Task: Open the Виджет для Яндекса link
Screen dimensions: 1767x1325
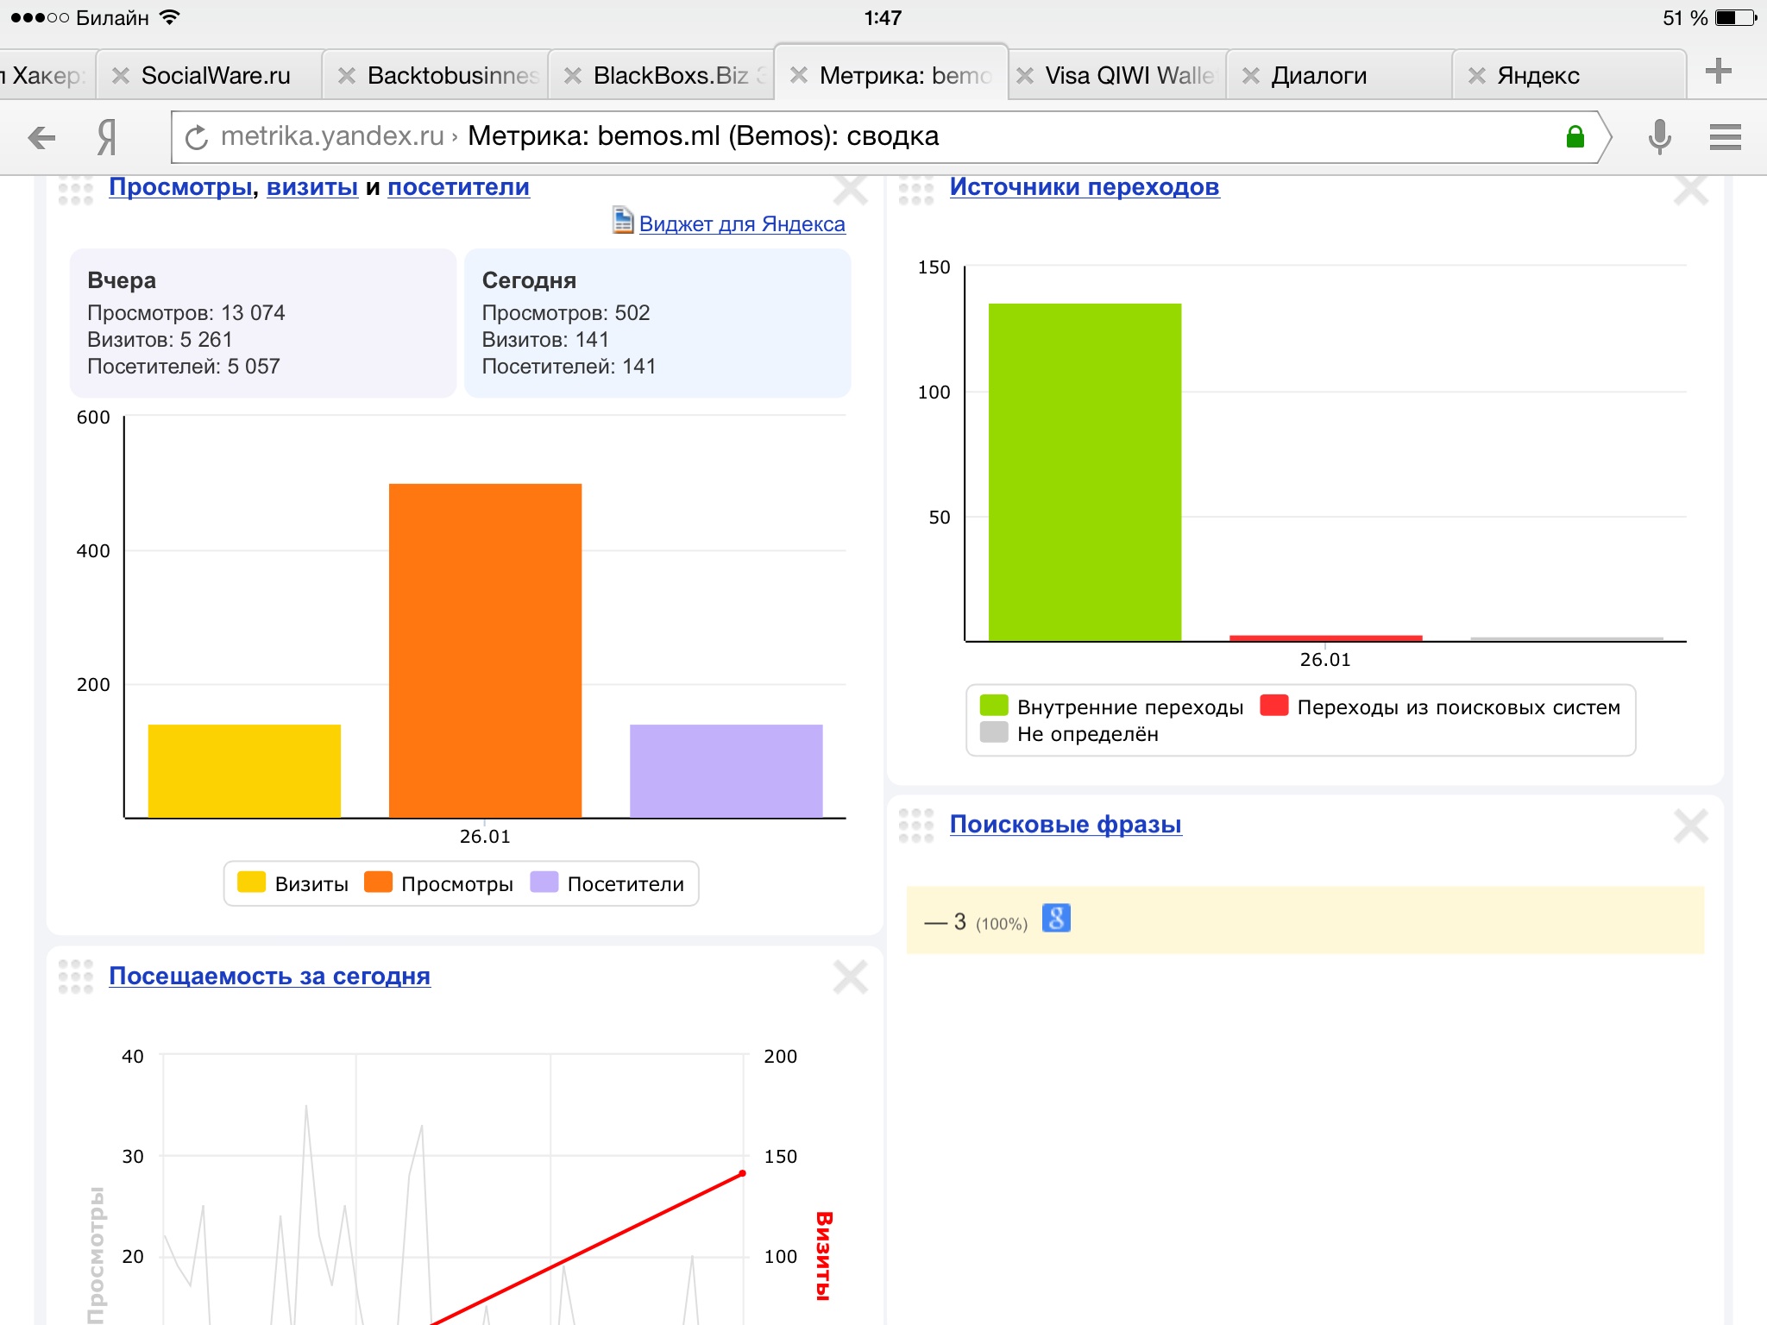Action: coord(741,224)
